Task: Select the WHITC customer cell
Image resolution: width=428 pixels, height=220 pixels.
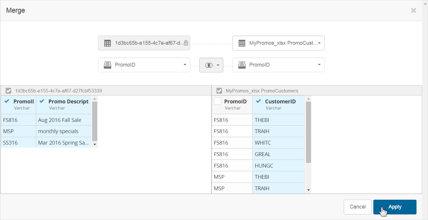Action: 278,143
